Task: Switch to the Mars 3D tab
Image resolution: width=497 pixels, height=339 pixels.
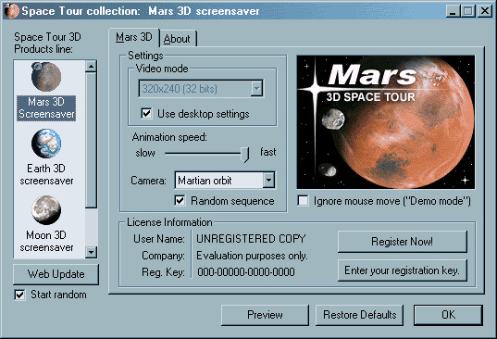Action: tap(134, 37)
